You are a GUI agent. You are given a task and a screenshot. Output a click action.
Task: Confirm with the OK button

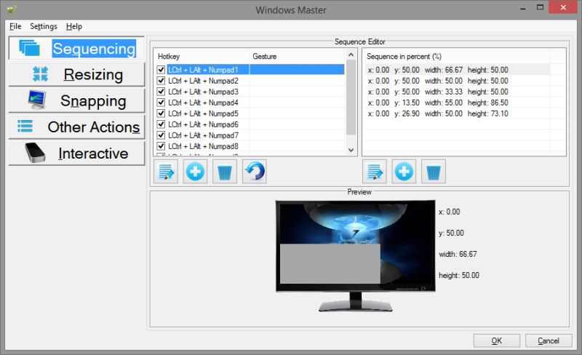click(497, 340)
